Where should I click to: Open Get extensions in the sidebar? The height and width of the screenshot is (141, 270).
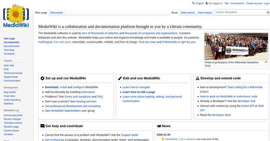pos(12,46)
